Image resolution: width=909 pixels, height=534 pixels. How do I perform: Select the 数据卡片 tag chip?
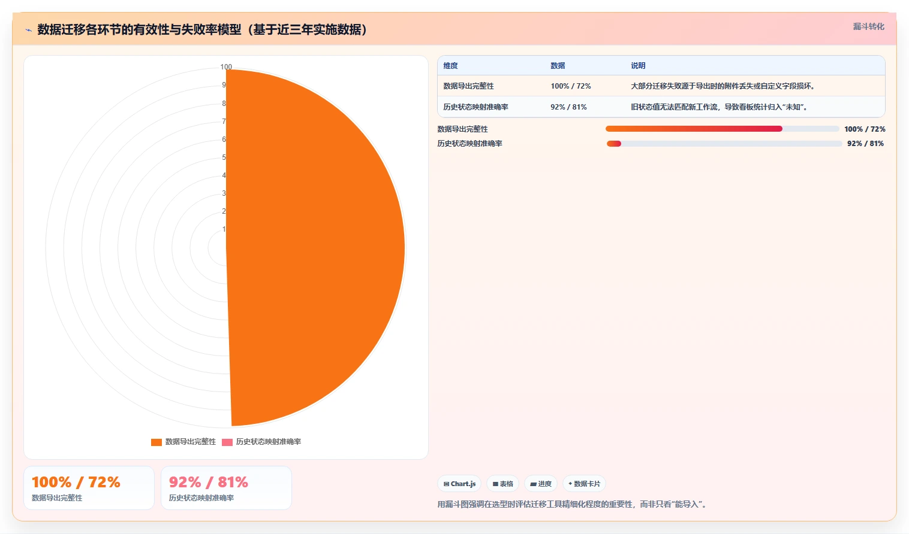click(x=584, y=484)
